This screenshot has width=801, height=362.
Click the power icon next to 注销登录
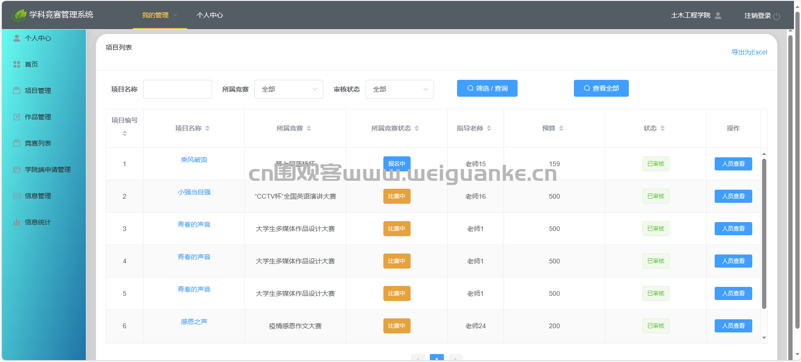tap(777, 16)
